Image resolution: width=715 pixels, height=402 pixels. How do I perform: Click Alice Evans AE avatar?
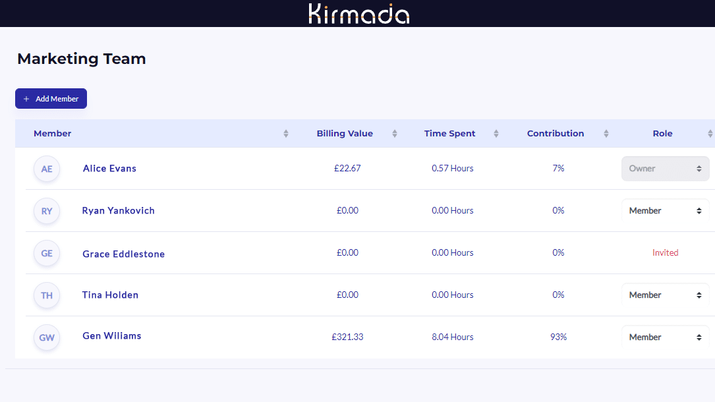pos(47,169)
